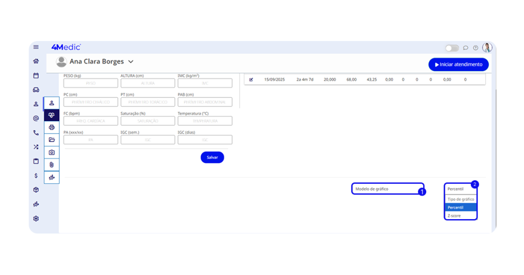The width and height of the screenshot is (524, 275).
Task: Open the calendar icon in the left sidebar
Action: [36, 75]
